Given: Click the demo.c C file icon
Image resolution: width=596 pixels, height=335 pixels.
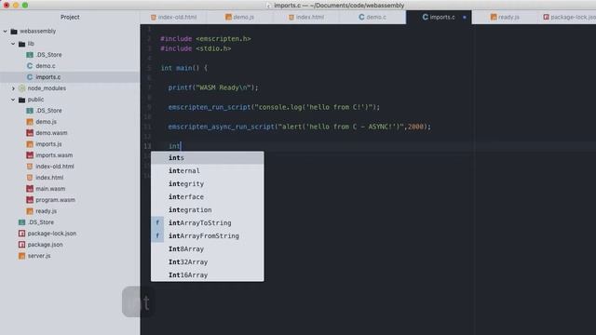Looking at the screenshot, I should (30, 66).
